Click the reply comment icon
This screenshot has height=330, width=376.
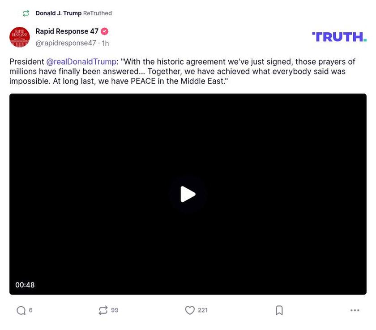tap(21, 310)
